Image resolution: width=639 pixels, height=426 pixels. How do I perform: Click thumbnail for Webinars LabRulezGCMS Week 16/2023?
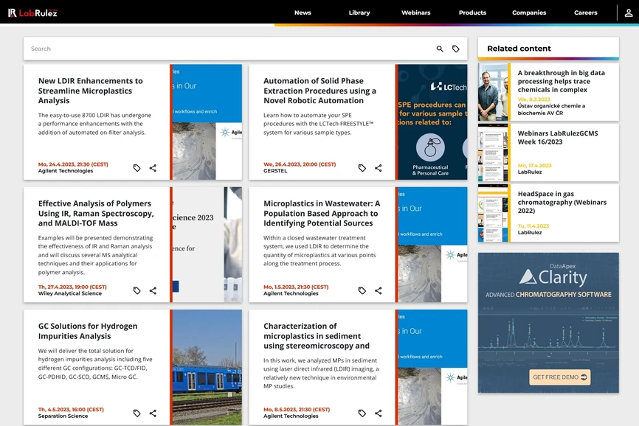coord(493,153)
